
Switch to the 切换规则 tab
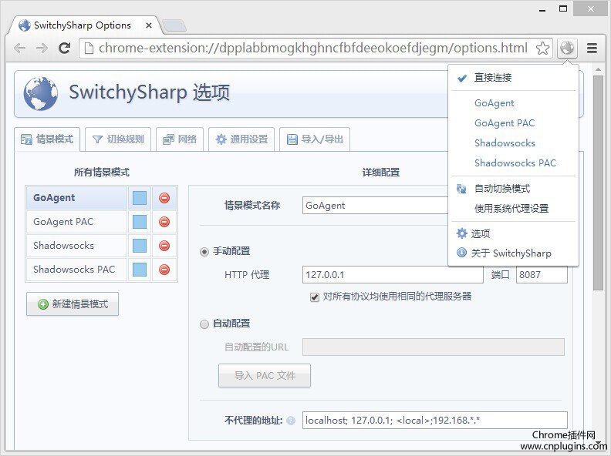(x=118, y=139)
